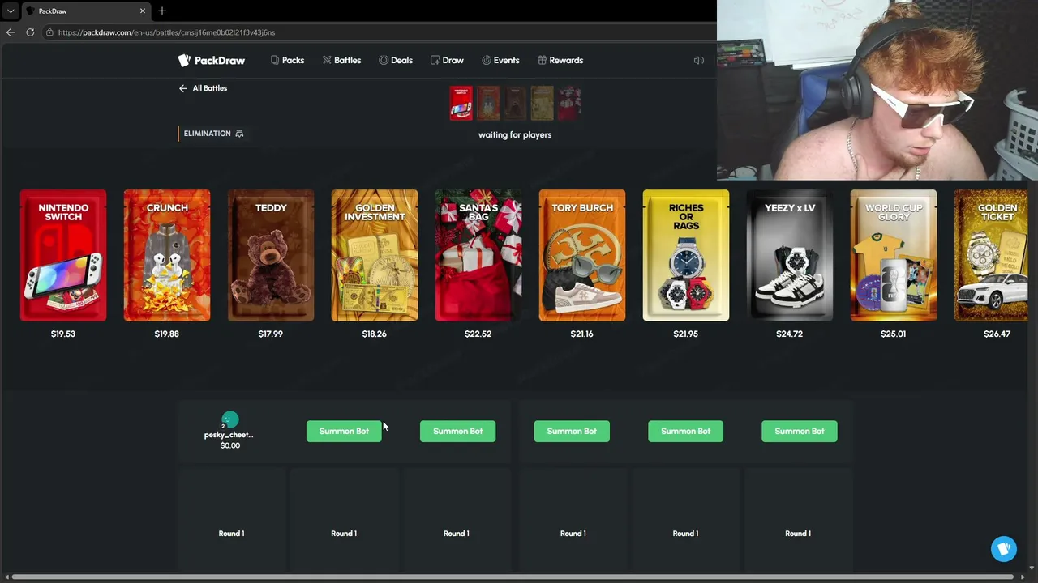Click the site information icon in the address bar

49,32
